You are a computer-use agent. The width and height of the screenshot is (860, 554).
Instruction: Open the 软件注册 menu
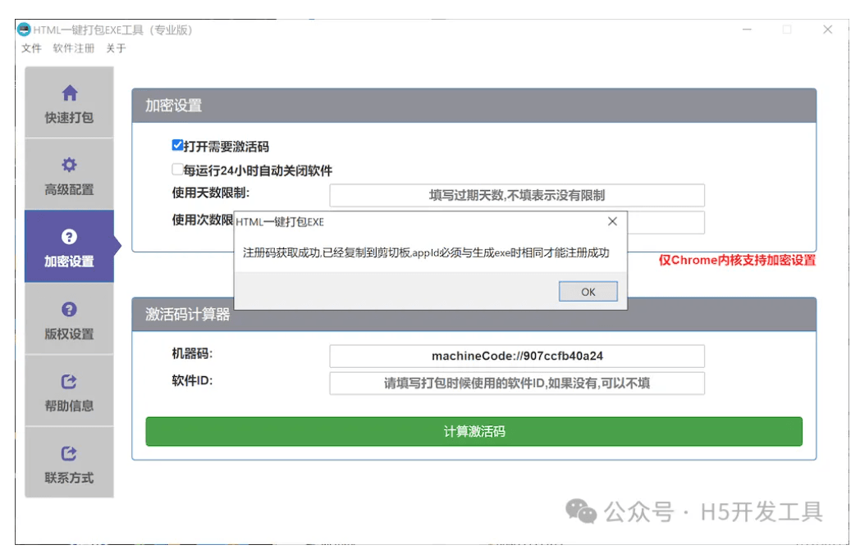pos(75,48)
